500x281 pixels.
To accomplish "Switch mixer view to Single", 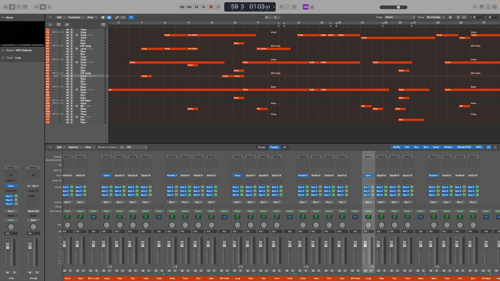I will tap(261, 147).
